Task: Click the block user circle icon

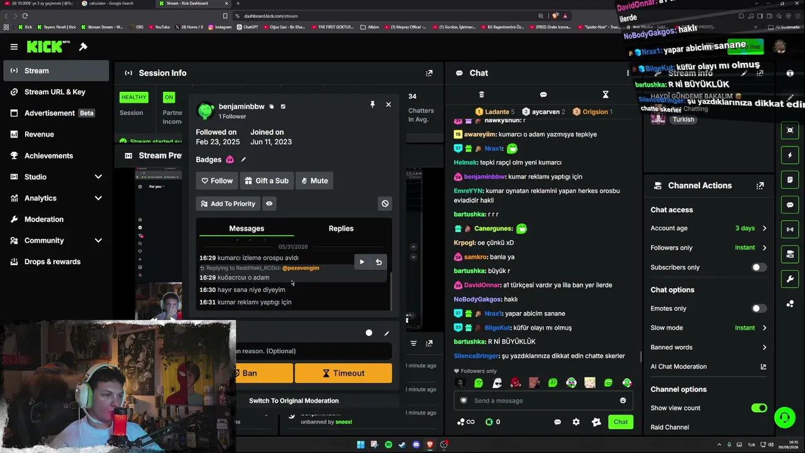Action: coord(385,204)
